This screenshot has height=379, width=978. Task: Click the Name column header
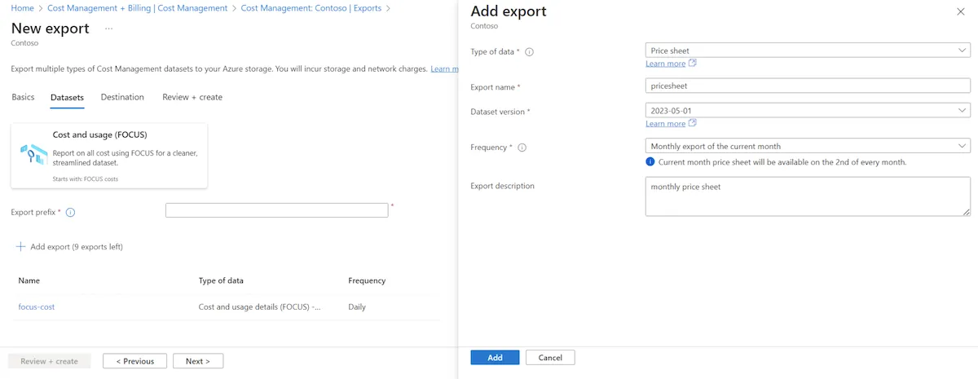point(29,280)
